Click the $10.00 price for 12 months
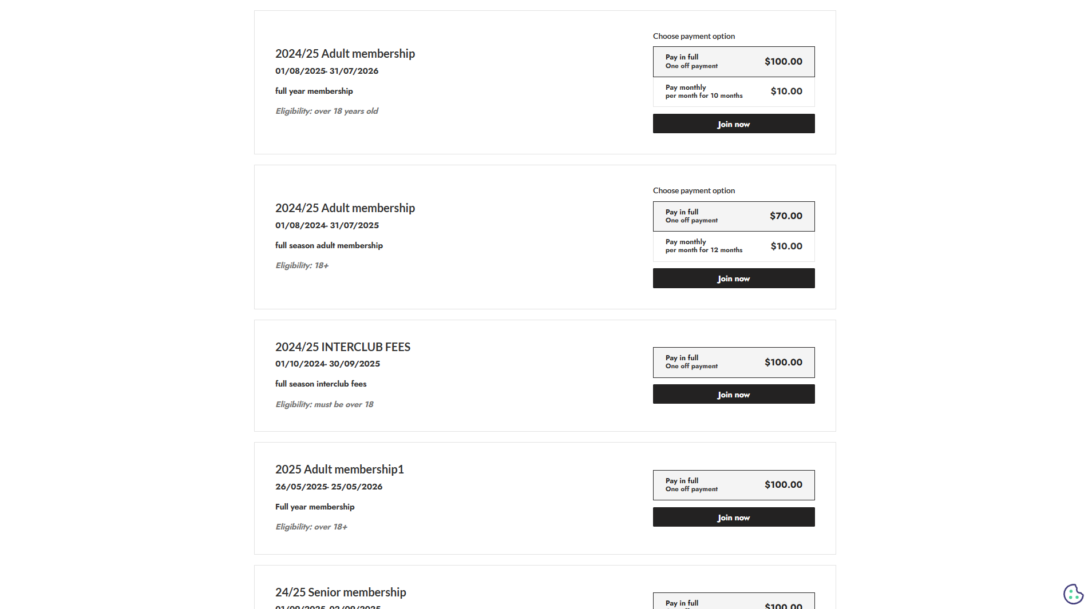The width and height of the screenshot is (1088, 609). click(x=786, y=246)
